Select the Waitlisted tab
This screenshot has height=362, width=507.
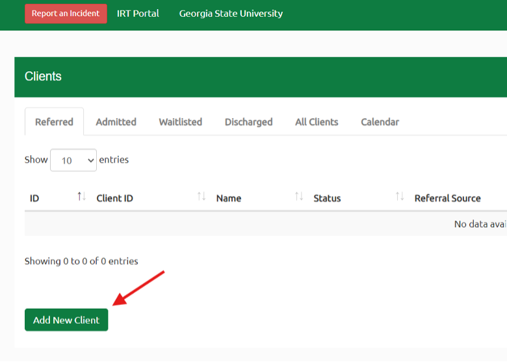tap(180, 122)
